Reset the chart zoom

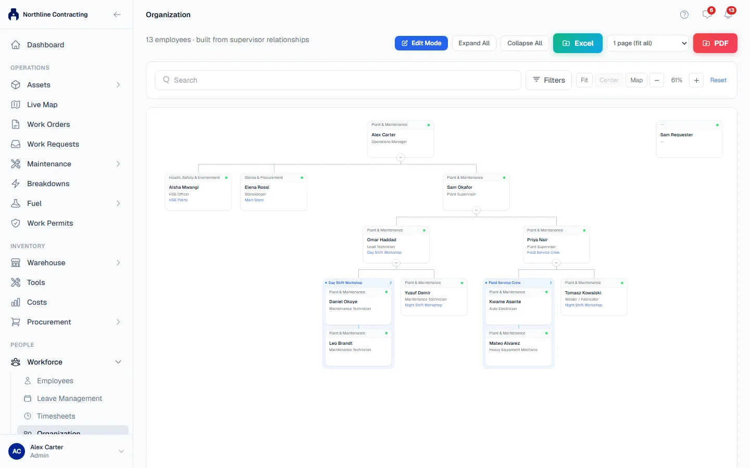point(718,80)
